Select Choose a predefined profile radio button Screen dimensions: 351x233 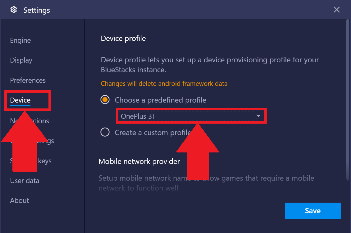click(105, 100)
